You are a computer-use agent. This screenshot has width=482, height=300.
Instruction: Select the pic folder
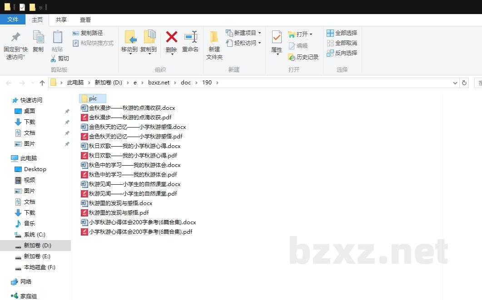(x=93, y=98)
